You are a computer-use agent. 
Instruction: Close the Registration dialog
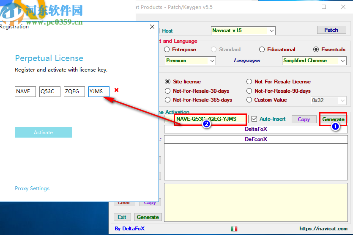click(x=152, y=27)
